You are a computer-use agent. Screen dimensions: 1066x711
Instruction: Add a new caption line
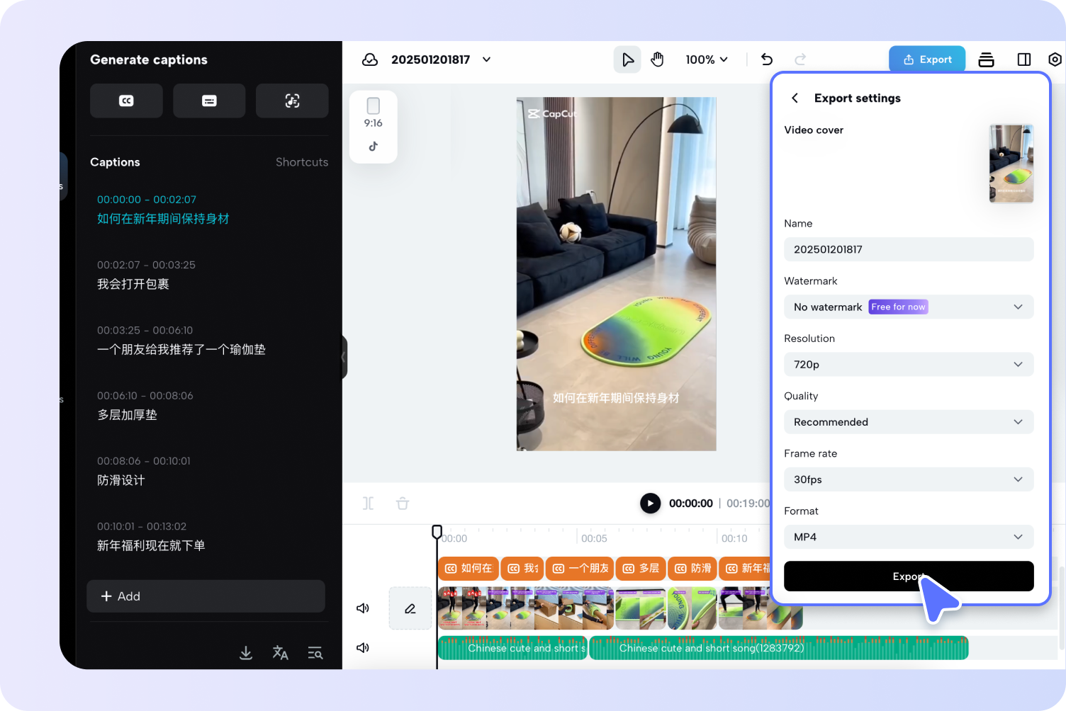coord(206,596)
